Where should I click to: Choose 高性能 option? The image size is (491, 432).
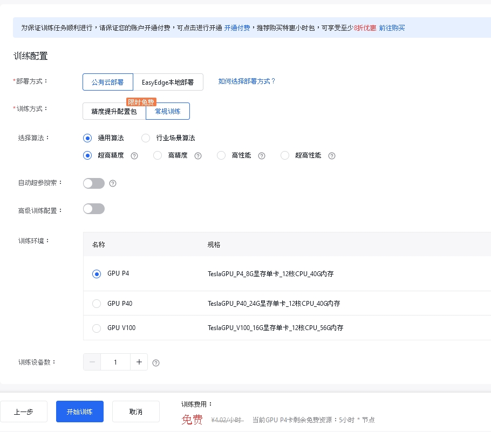pyautogui.click(x=221, y=155)
